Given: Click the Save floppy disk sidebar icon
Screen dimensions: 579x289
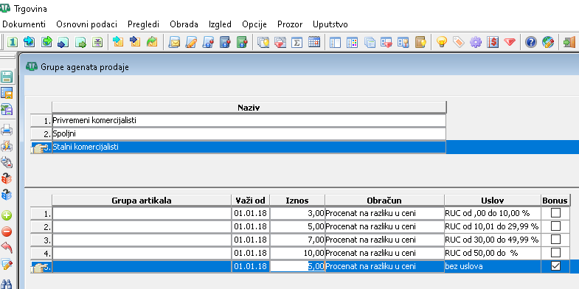Looking at the screenshot, I should click(7, 77).
